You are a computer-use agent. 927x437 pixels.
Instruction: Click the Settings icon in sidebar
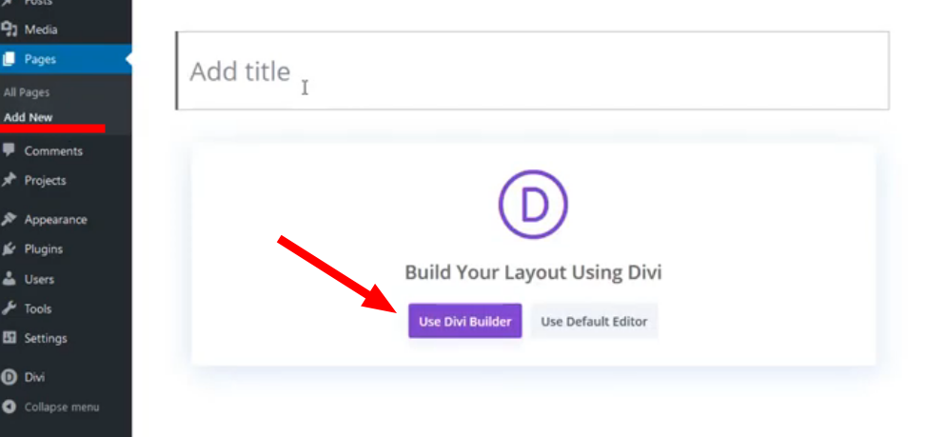[10, 338]
